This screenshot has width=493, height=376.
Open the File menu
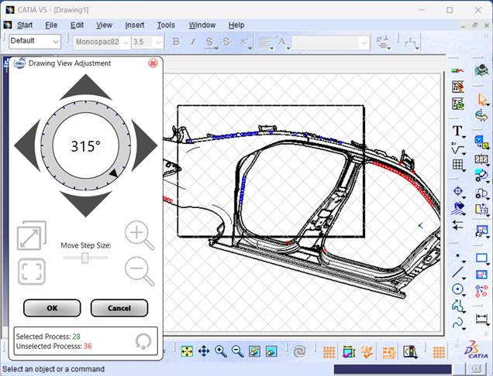pos(51,25)
